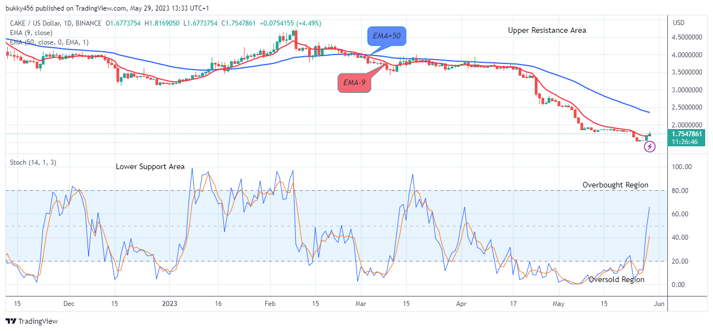This screenshot has width=713, height=331.
Task: Click the Dec label on the time axis
Action: [x=69, y=304]
